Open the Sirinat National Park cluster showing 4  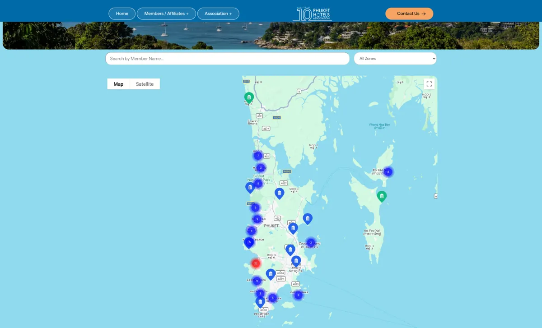coord(258,184)
